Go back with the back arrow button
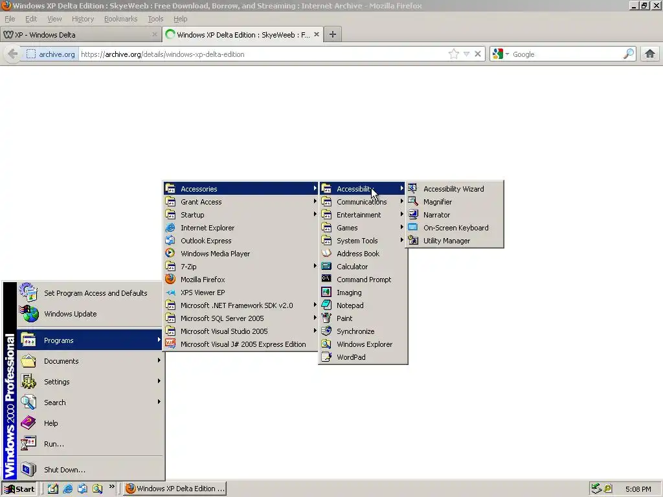 [x=13, y=54]
